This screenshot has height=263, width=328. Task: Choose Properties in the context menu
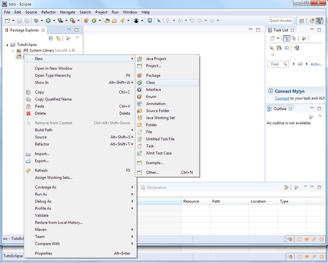(x=43, y=253)
